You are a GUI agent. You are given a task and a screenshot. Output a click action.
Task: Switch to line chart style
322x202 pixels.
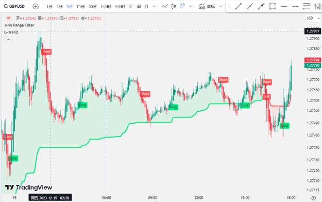coord(164,6)
